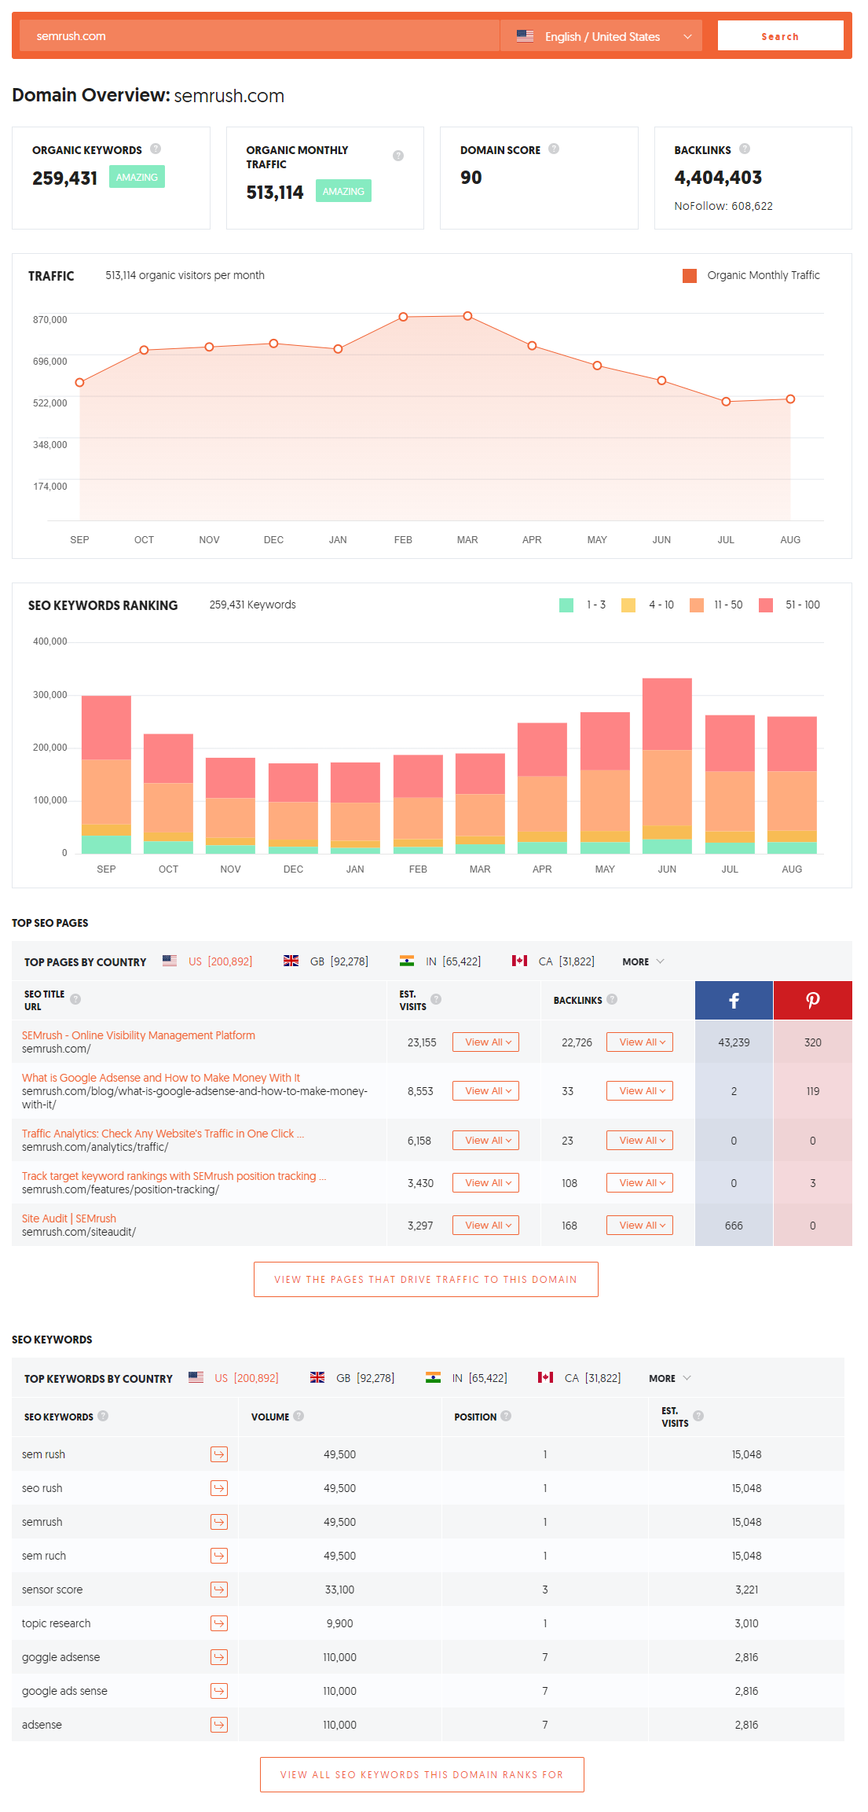
Task: Open 'google ads sense' keyword arrow icon
Action: [219, 1691]
